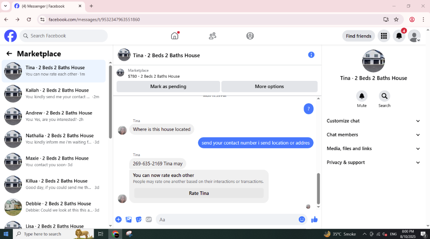Click the Search Facebook field

pyautogui.click(x=63, y=36)
